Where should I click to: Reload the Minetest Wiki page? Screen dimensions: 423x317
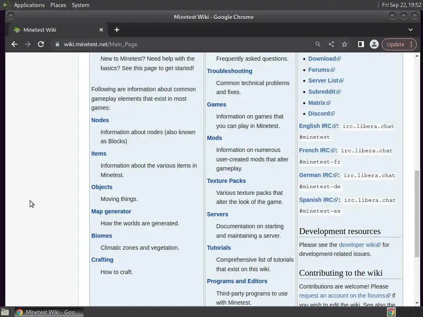pyautogui.click(x=41, y=44)
